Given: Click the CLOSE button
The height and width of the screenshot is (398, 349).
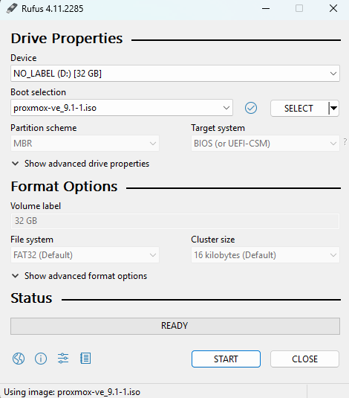Looking at the screenshot, I should point(304,359).
